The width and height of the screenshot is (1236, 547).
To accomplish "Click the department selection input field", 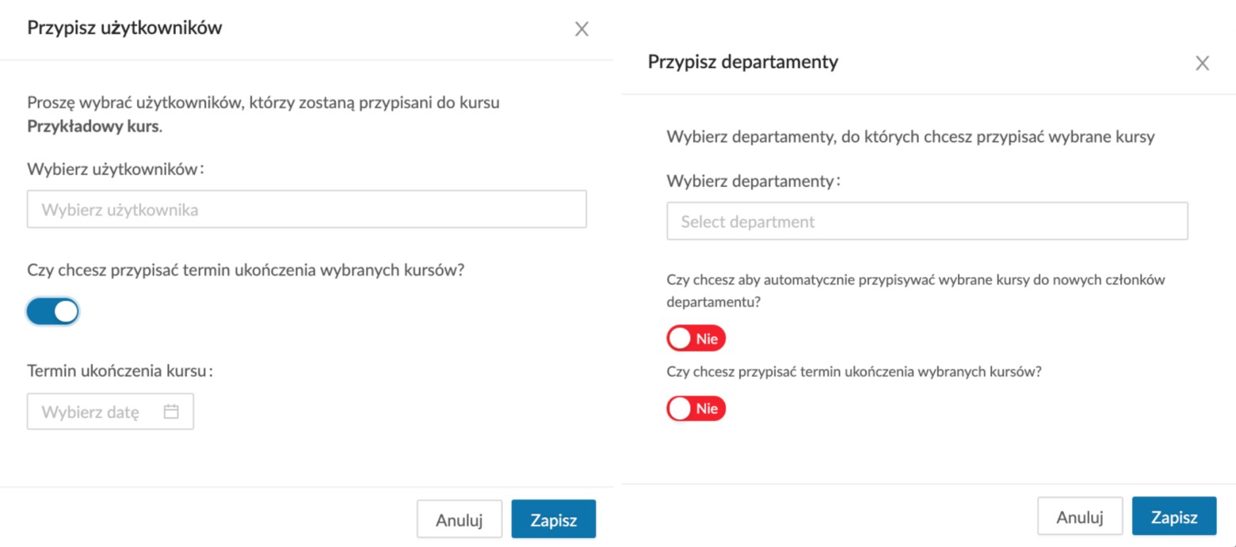I will [927, 221].
